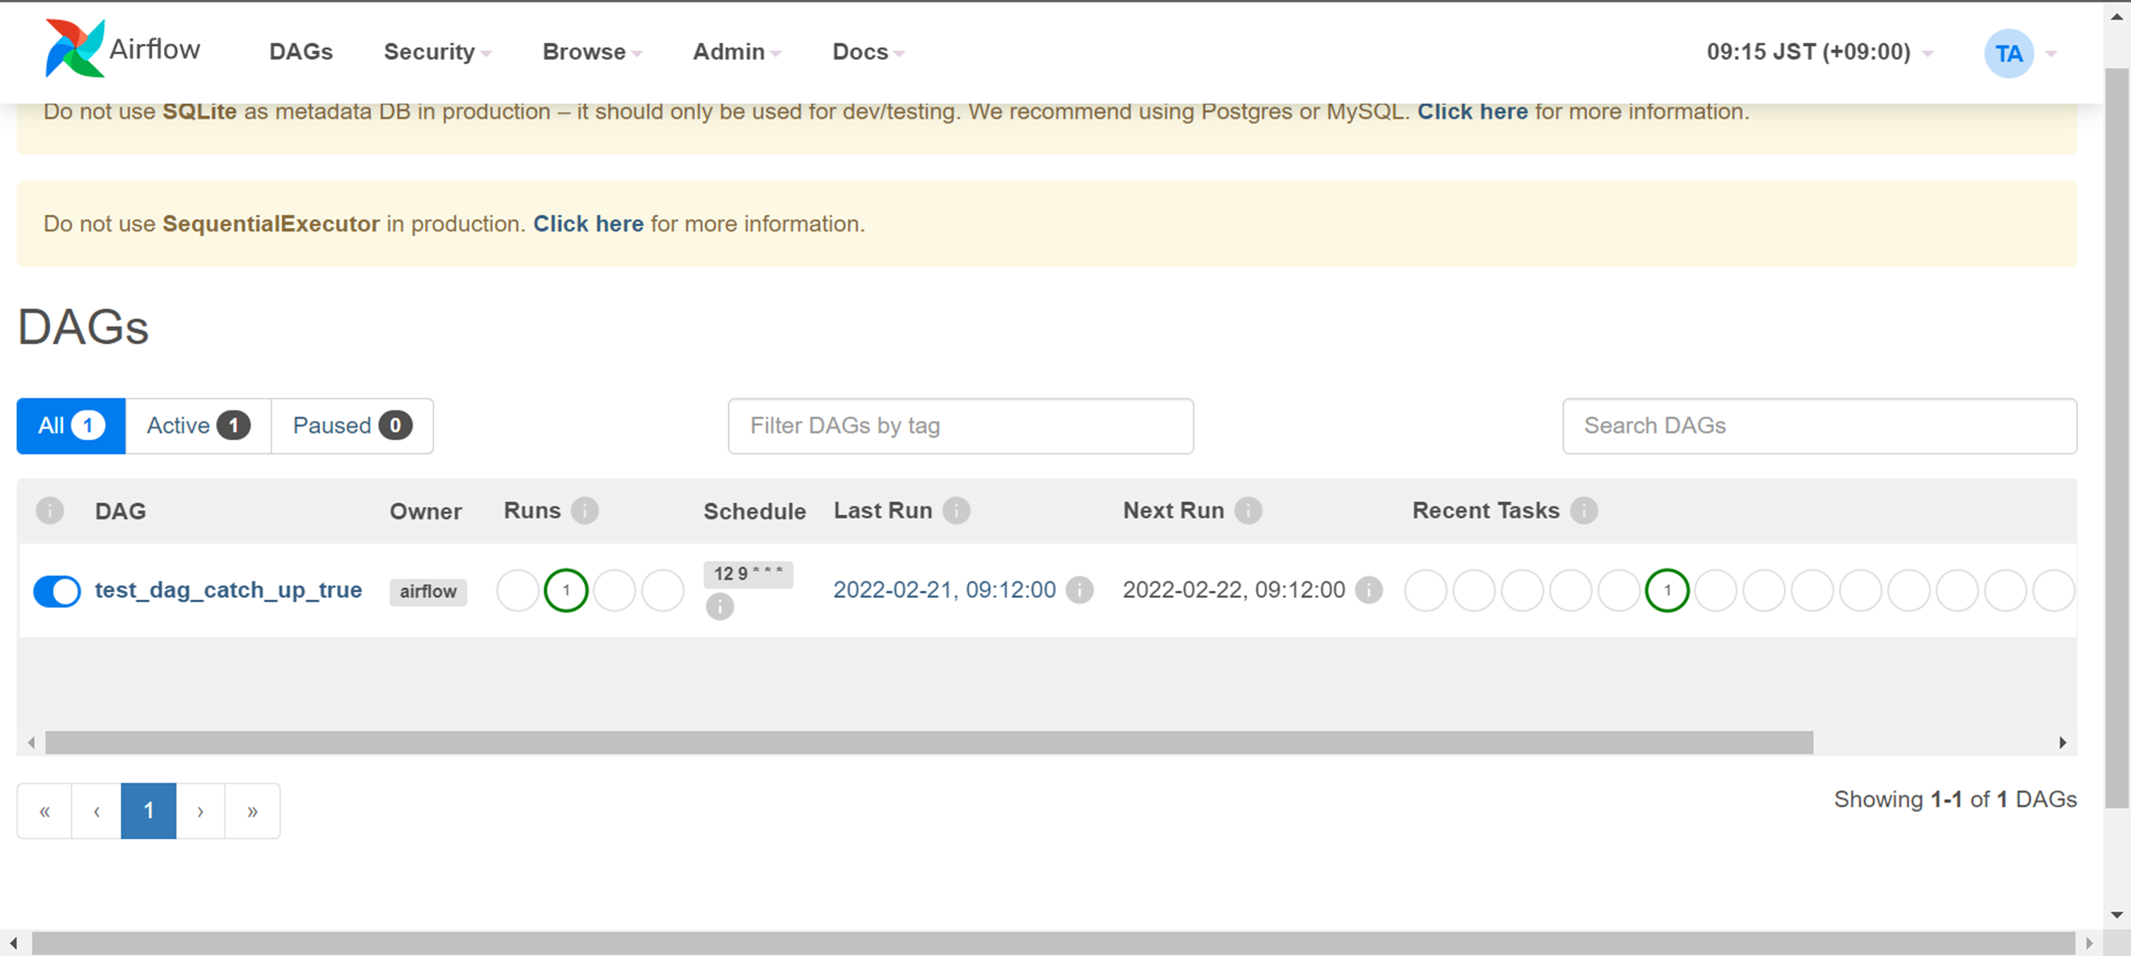Screen dimensions: 2131x956
Task: Open the Admin menu
Action: point(736,52)
